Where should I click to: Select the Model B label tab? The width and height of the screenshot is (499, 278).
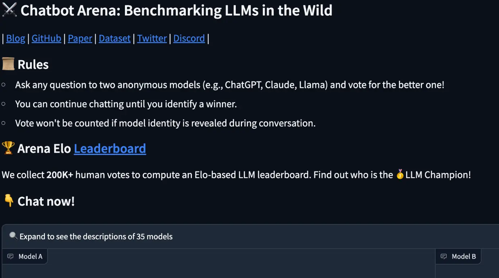click(458, 256)
